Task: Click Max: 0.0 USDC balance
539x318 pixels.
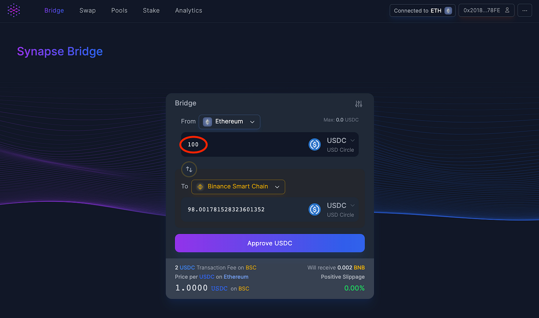Action: 341,120
